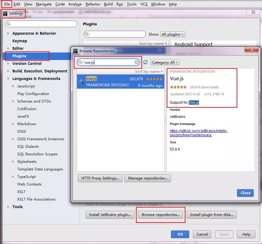Select the Vue.js row in results list

point(121,81)
